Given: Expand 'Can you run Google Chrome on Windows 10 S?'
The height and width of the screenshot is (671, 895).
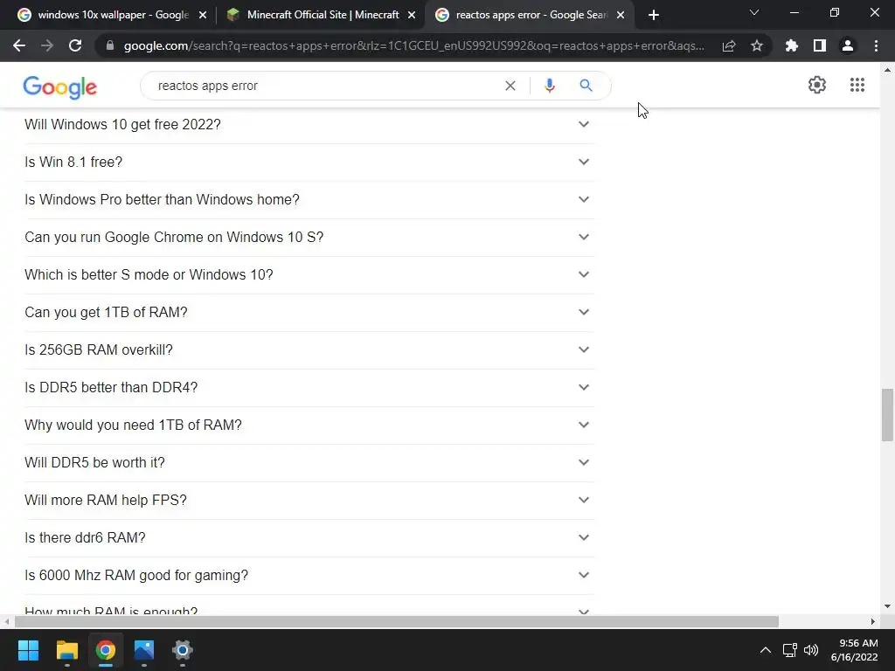Looking at the screenshot, I should pos(309,238).
